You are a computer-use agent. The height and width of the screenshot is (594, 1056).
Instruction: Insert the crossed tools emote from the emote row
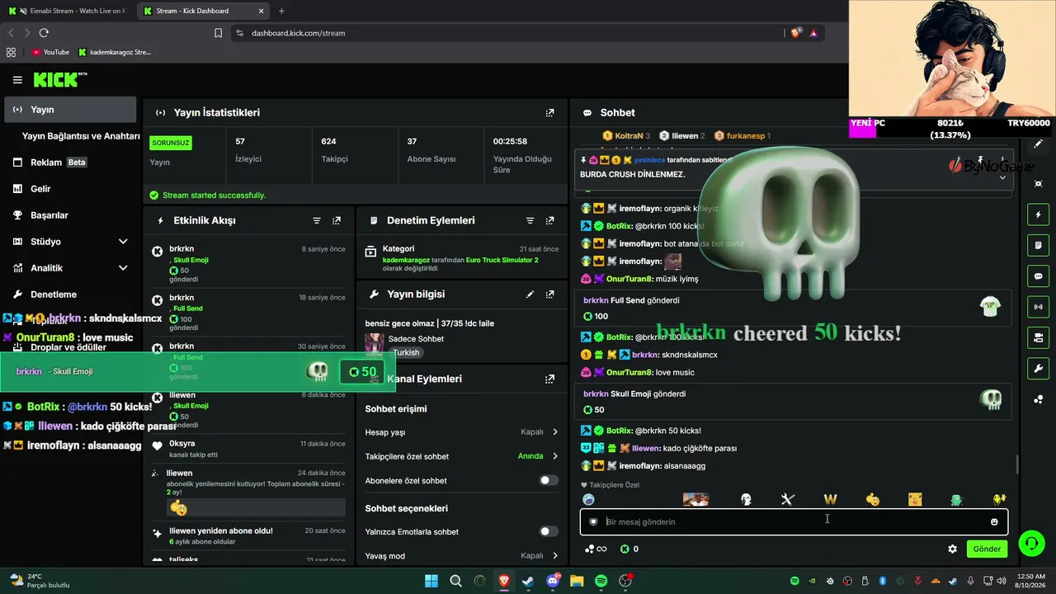(787, 499)
